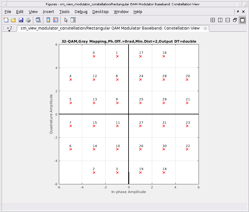Viewport: 249px width, 212px height.
Task: Open the Help menu
Action: pyautogui.click(x=138, y=12)
